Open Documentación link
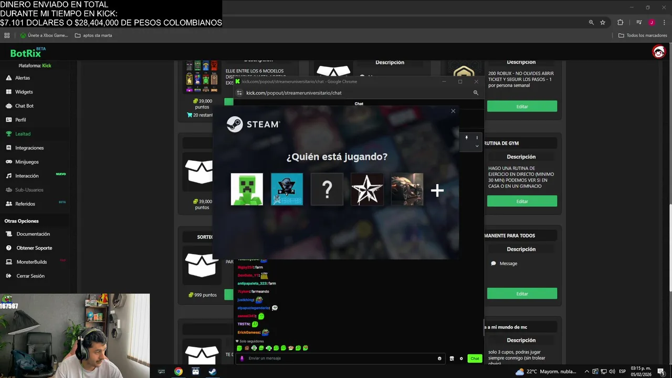Viewport: 672px width, 378px height. (33, 234)
